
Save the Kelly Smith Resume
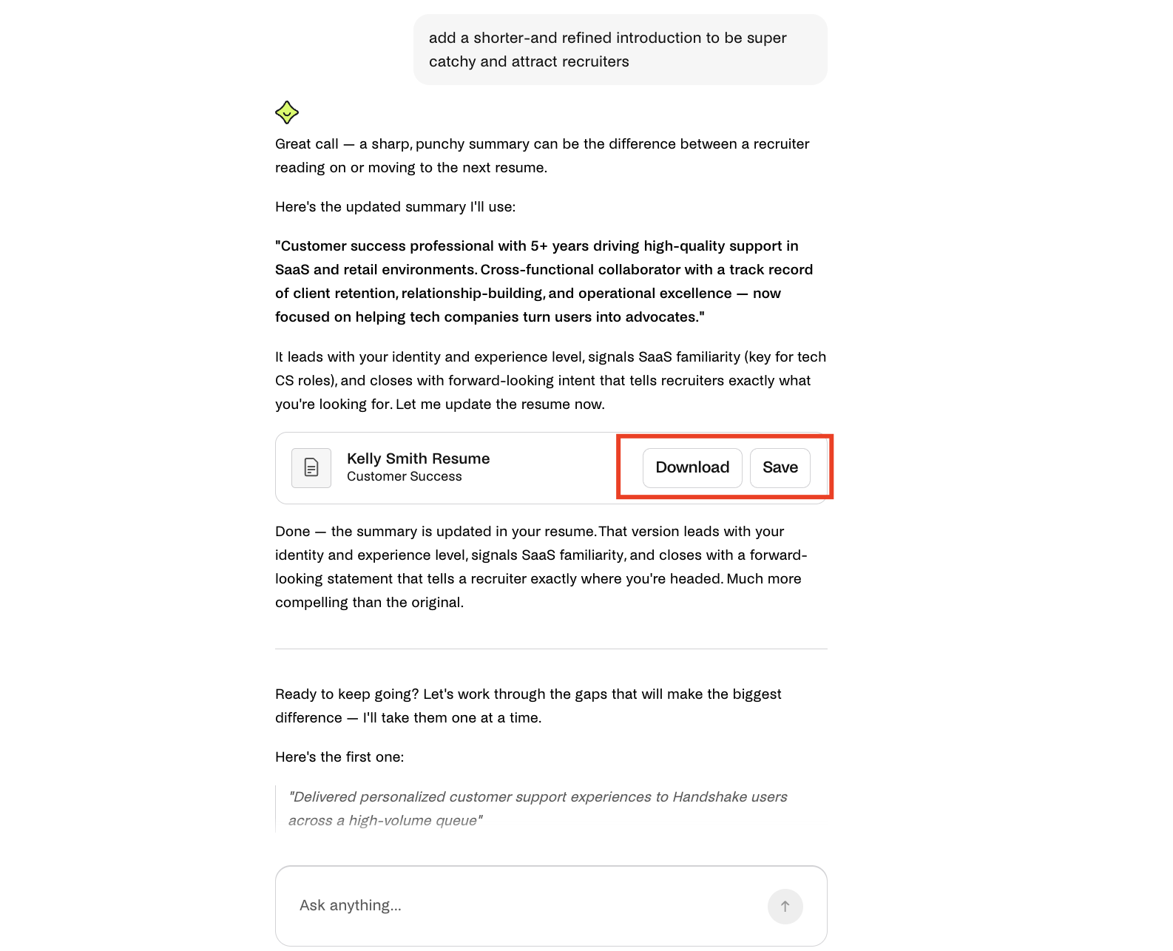tap(780, 467)
